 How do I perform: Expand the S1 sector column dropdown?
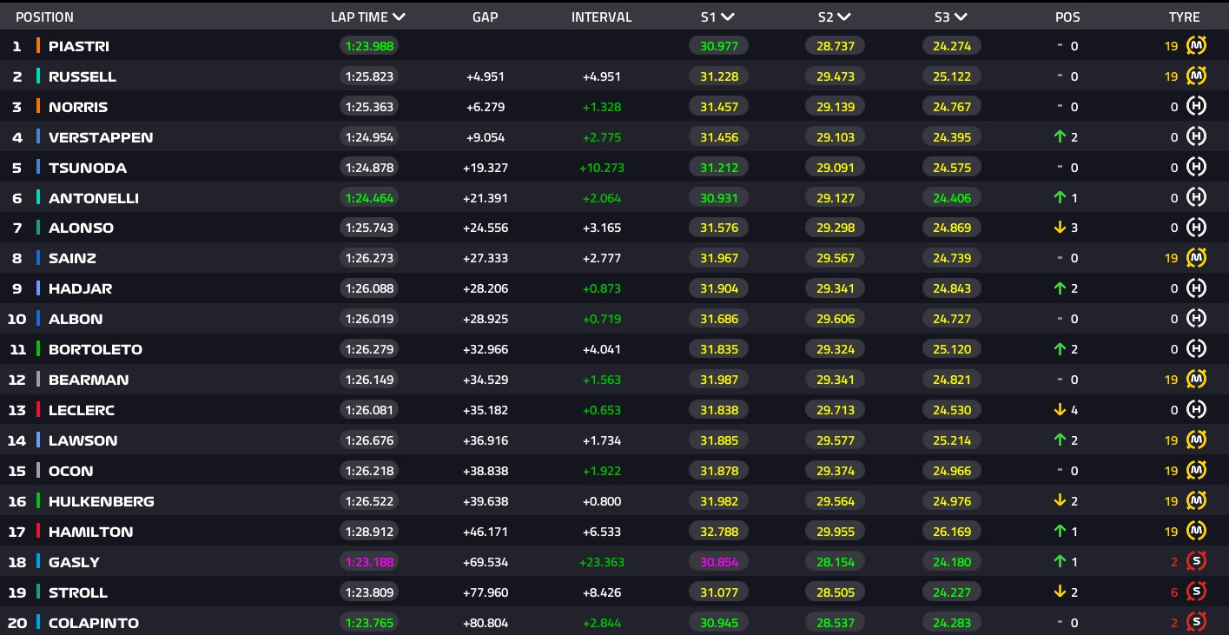[x=728, y=17]
